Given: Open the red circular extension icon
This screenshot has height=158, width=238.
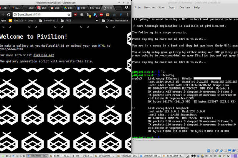Looking at the screenshot, I should 75,15.
